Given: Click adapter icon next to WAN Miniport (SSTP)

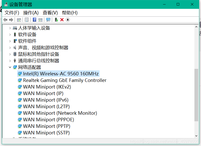Looking at the screenshot, I should [20, 133].
